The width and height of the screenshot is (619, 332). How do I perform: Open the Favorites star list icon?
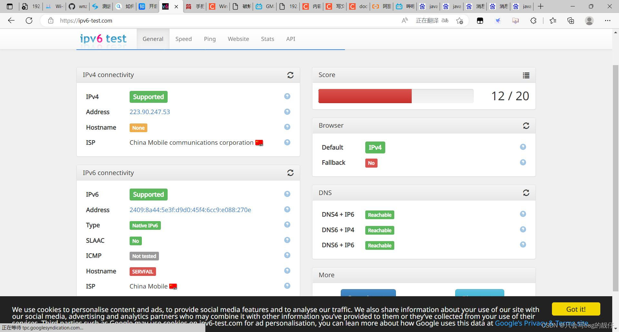(x=553, y=21)
